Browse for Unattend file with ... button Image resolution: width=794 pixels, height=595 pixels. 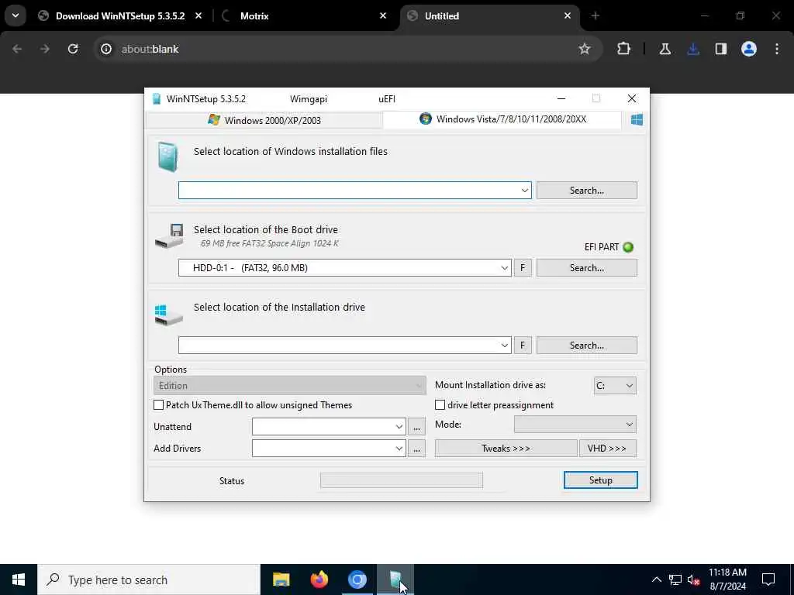tap(416, 427)
